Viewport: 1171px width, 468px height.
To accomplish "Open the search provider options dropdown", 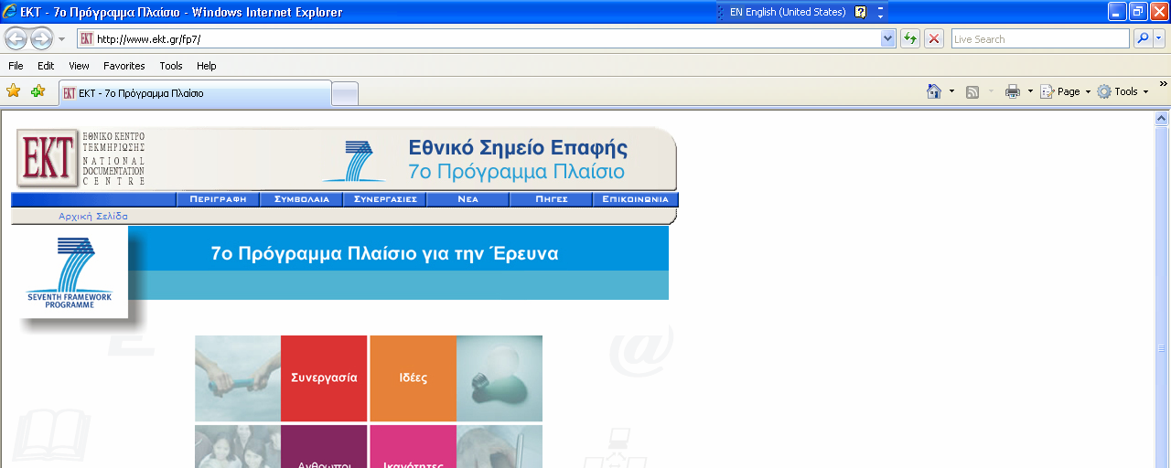I will coord(1158,38).
